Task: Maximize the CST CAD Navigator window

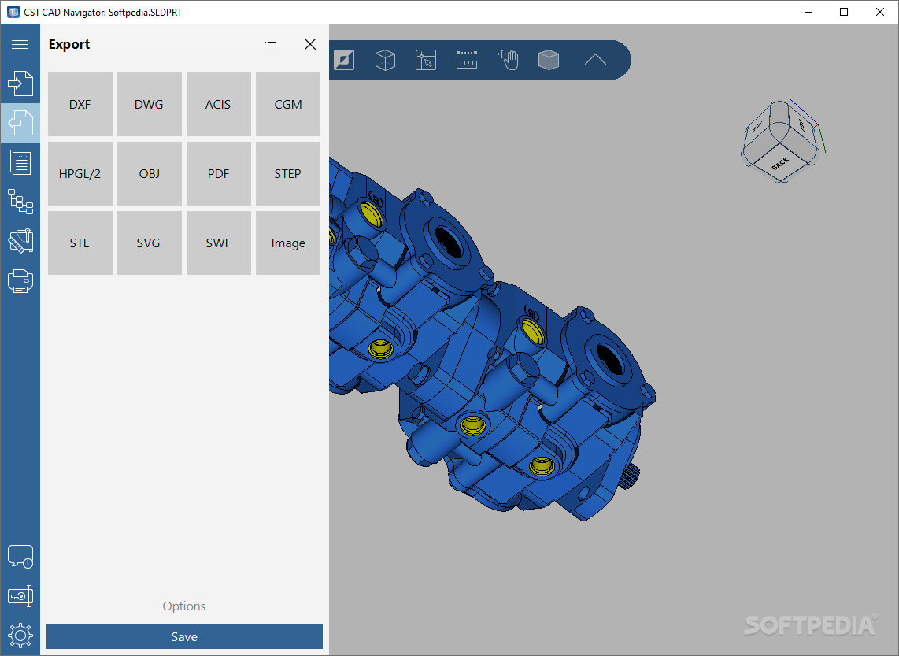Action: [x=844, y=12]
